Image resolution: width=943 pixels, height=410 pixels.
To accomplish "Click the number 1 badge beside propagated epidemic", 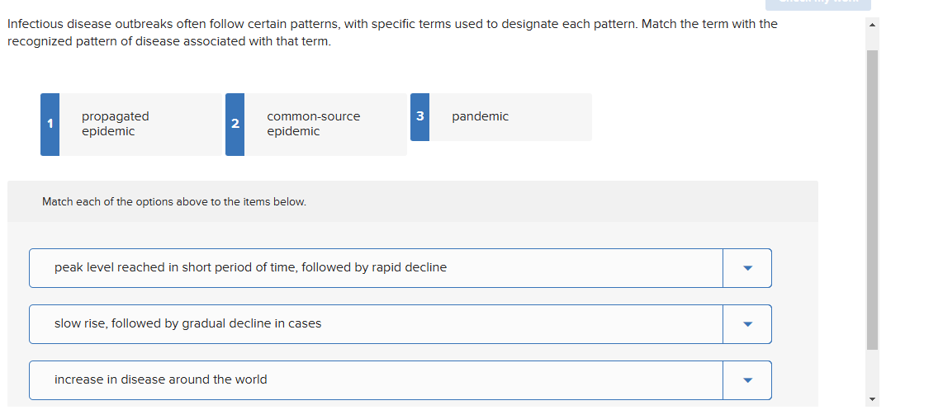I will (50, 125).
